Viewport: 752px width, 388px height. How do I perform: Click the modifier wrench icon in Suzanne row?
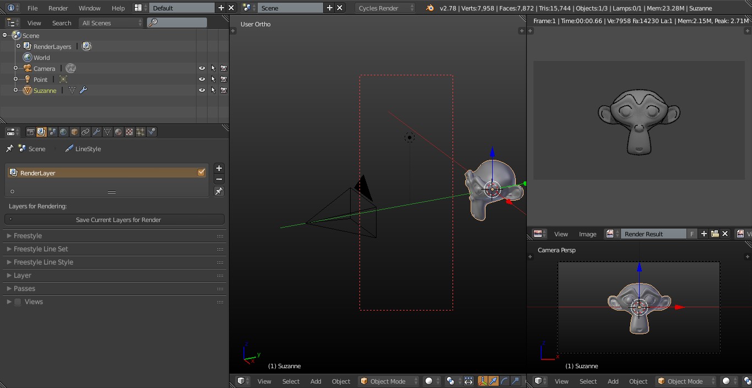(83, 90)
